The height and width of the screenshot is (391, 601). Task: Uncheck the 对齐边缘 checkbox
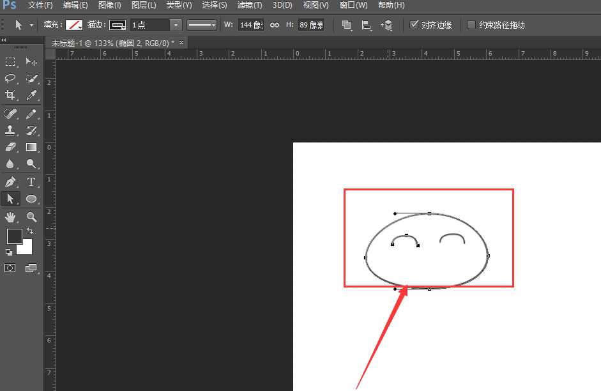(415, 25)
